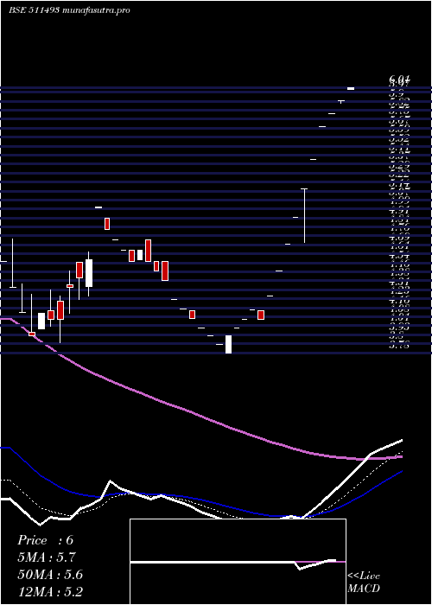Viewport: 432px width, 605px height.
Task: Click the BSE 511493 munafasutra.pro title text
Action: (69, 10)
